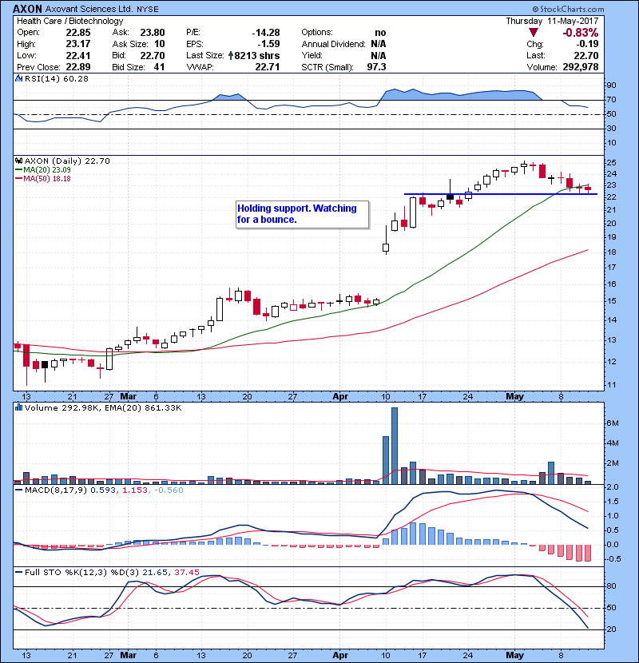Image resolution: width=639 pixels, height=663 pixels.
Task: Click the High price 23.17
Action: (78, 44)
